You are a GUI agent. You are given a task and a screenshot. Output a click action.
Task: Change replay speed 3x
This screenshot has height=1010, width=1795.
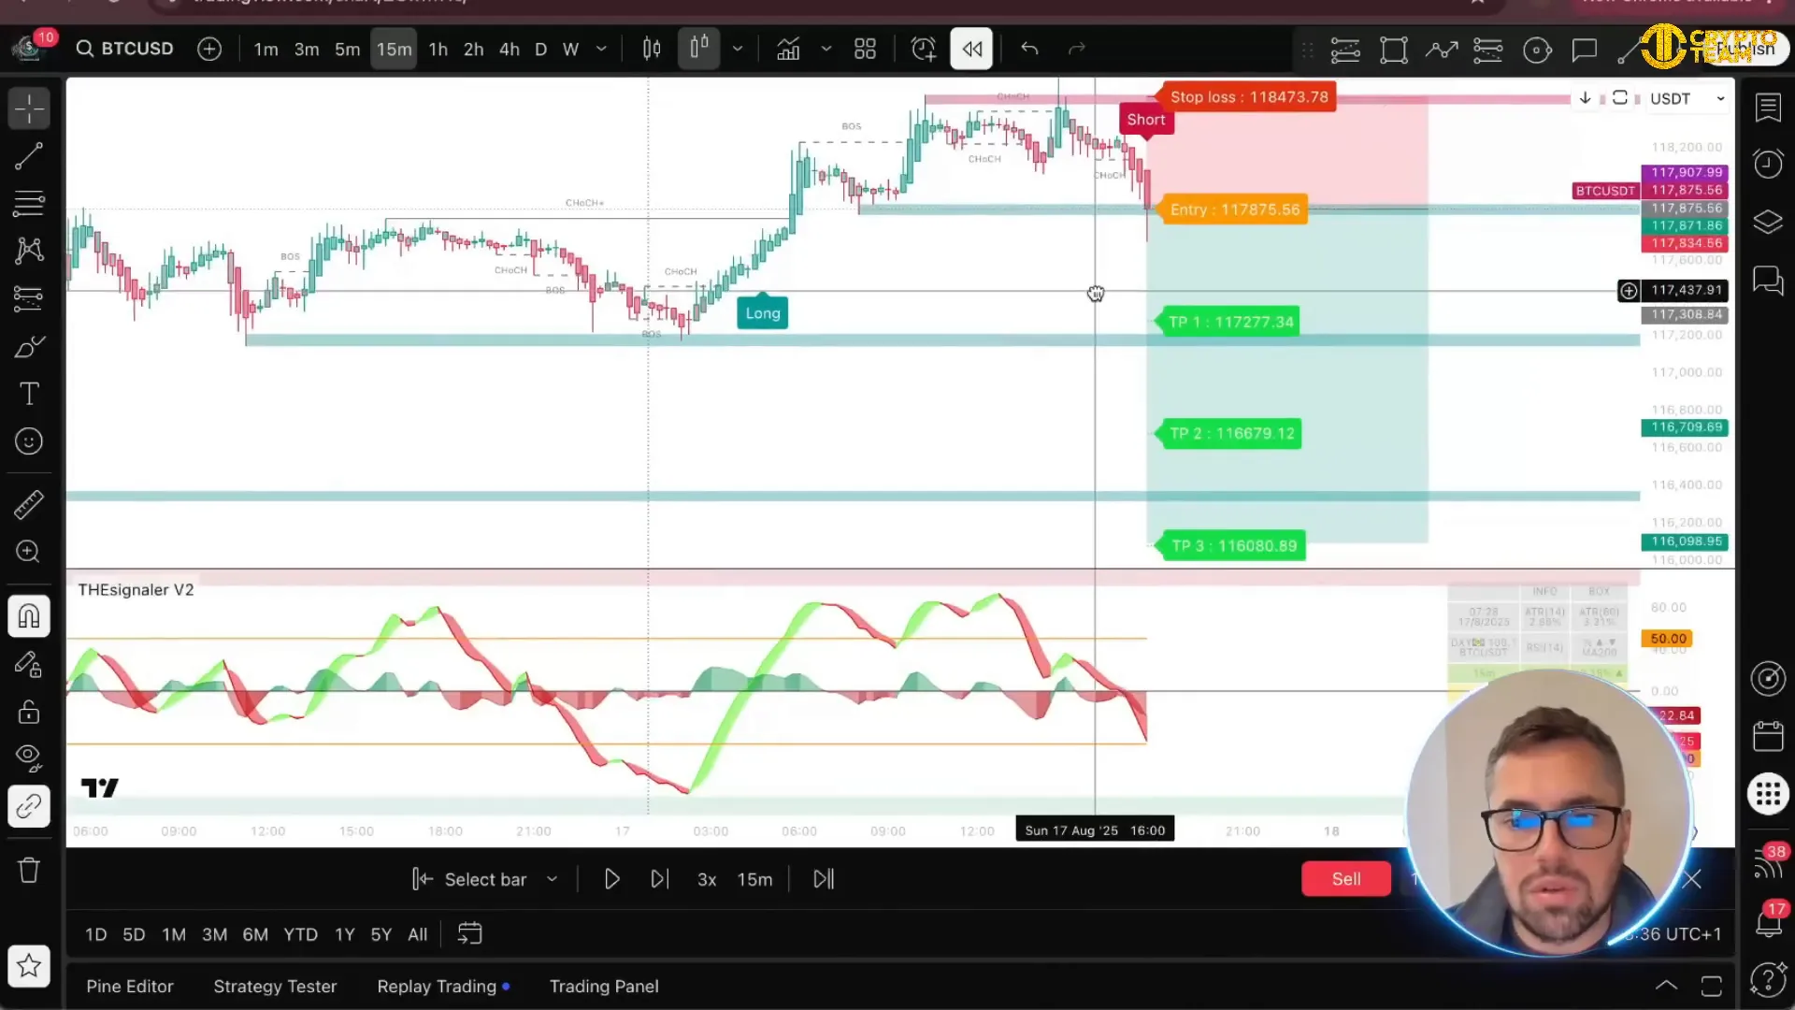pyautogui.click(x=707, y=880)
